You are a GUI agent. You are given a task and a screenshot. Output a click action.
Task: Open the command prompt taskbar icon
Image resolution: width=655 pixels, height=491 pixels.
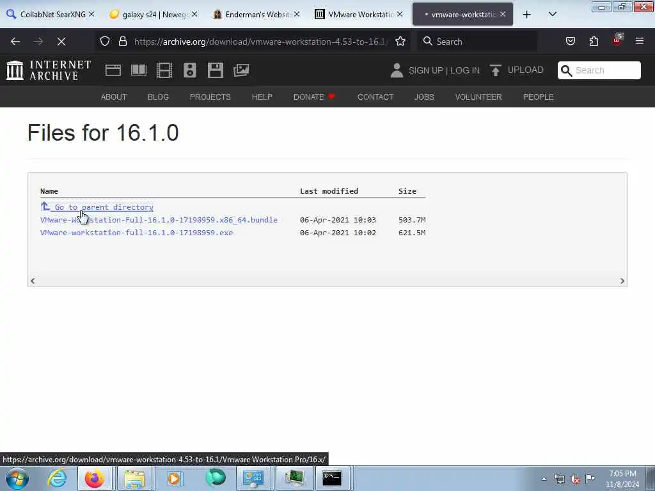pos(332,478)
